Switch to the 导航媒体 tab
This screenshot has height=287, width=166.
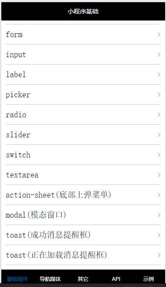tap(50, 279)
